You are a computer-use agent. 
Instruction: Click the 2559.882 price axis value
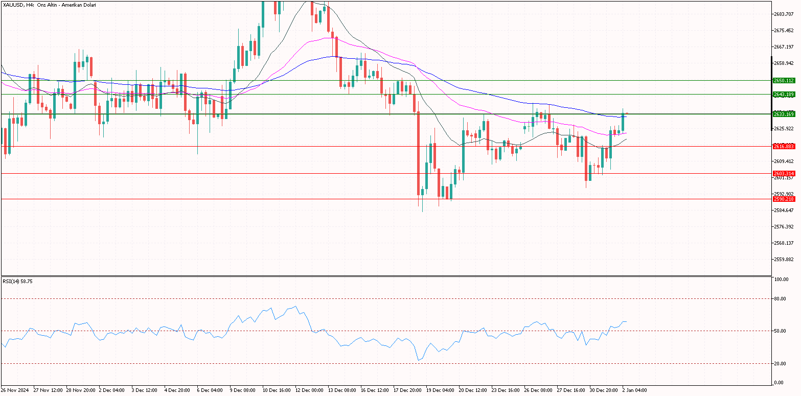(784, 260)
